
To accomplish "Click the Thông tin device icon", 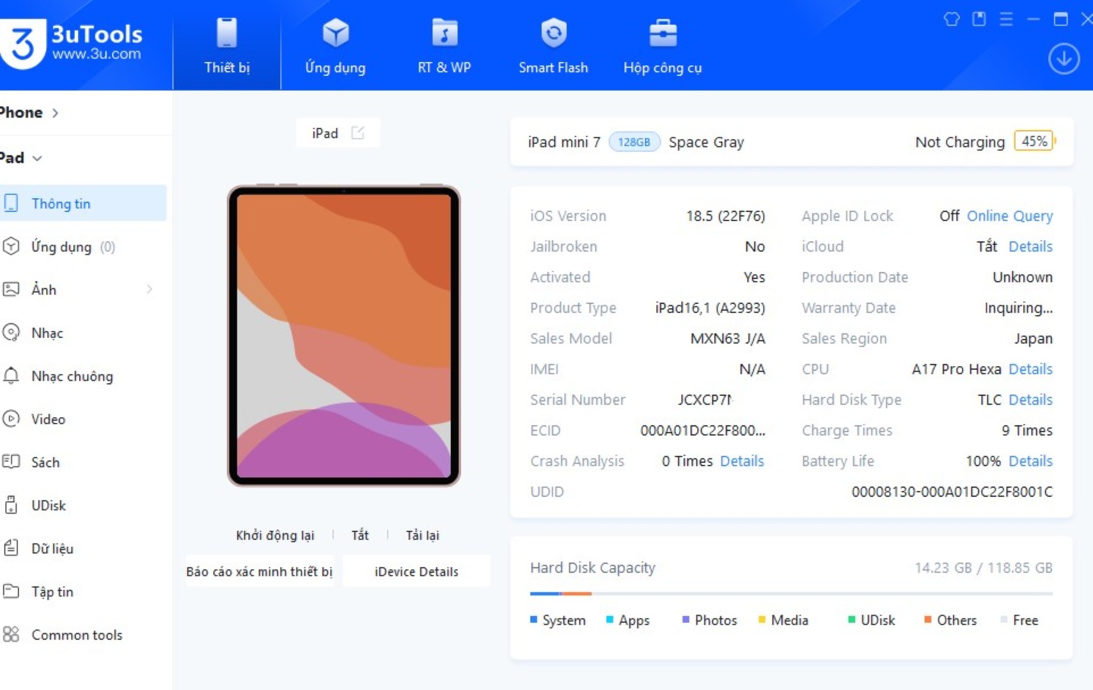I will tap(11, 203).
